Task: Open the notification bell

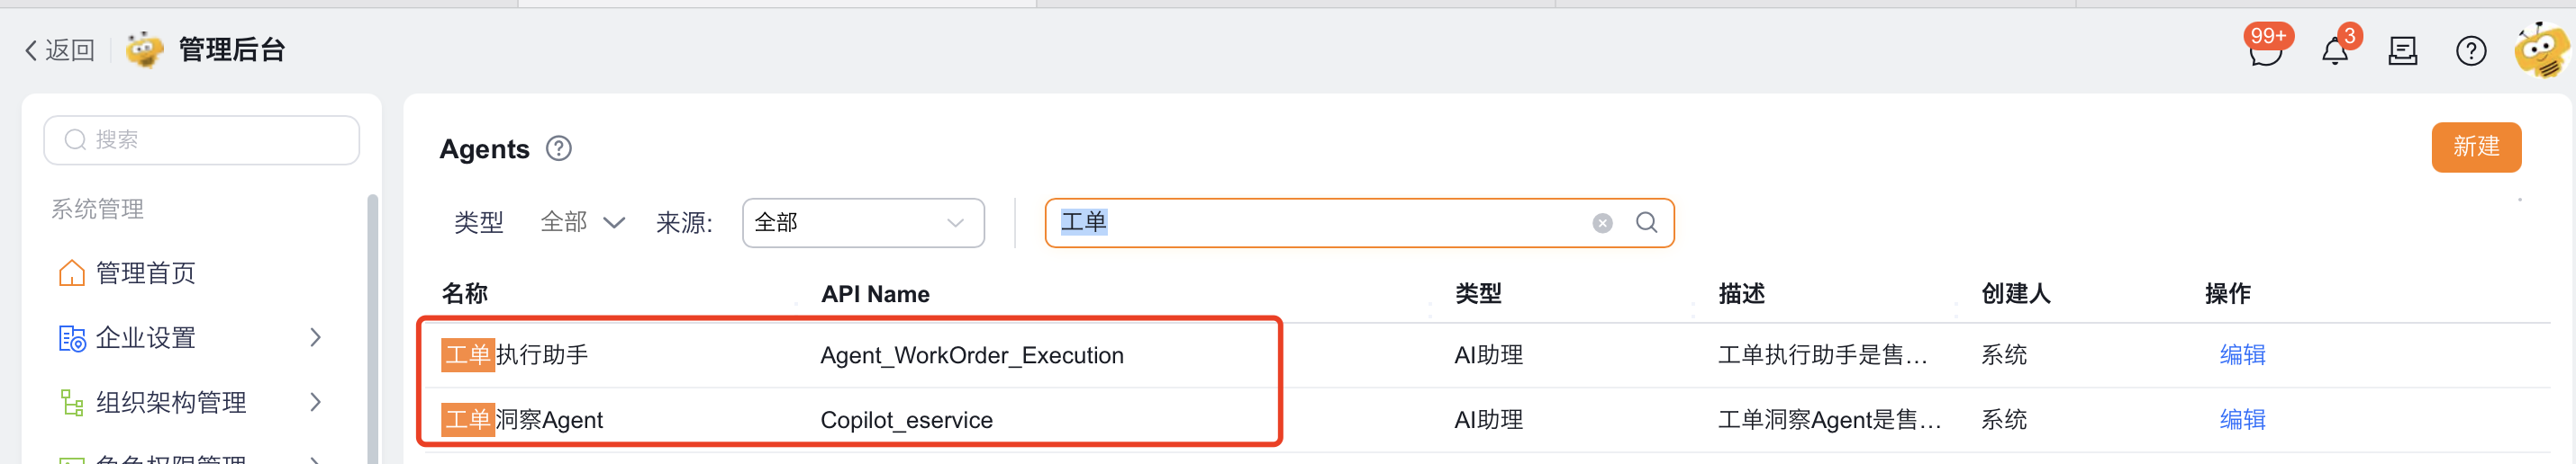Action: [2334, 49]
